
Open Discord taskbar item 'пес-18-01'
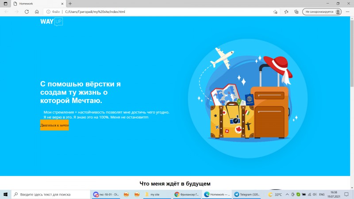click(106, 194)
